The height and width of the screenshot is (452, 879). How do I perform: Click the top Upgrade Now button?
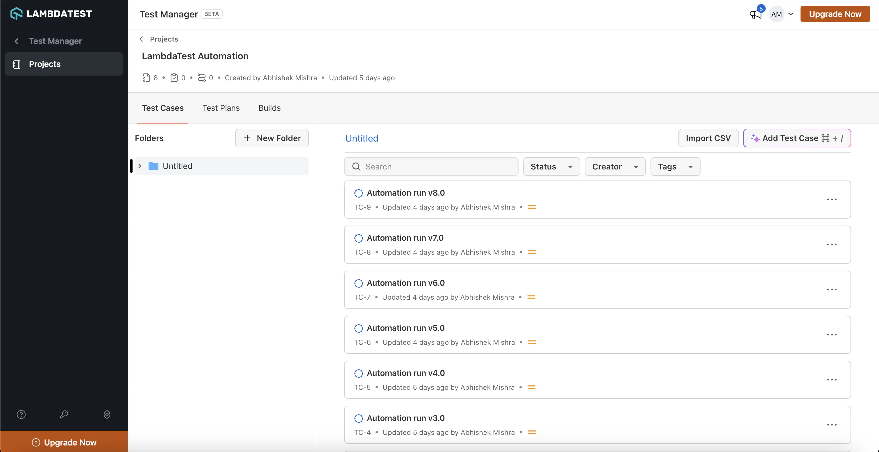click(835, 14)
